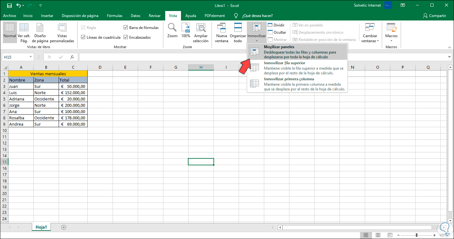Switch to Normal view icon
This screenshot has height=239, width=454.
click(x=9, y=31)
